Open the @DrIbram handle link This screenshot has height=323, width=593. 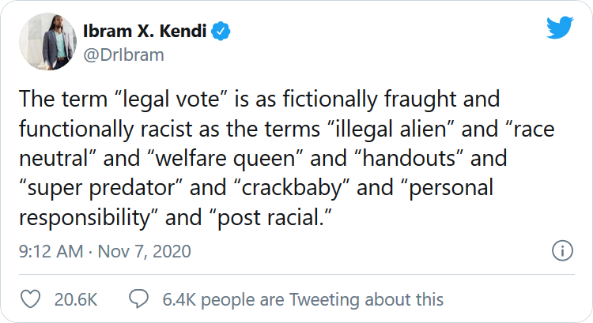tap(123, 55)
